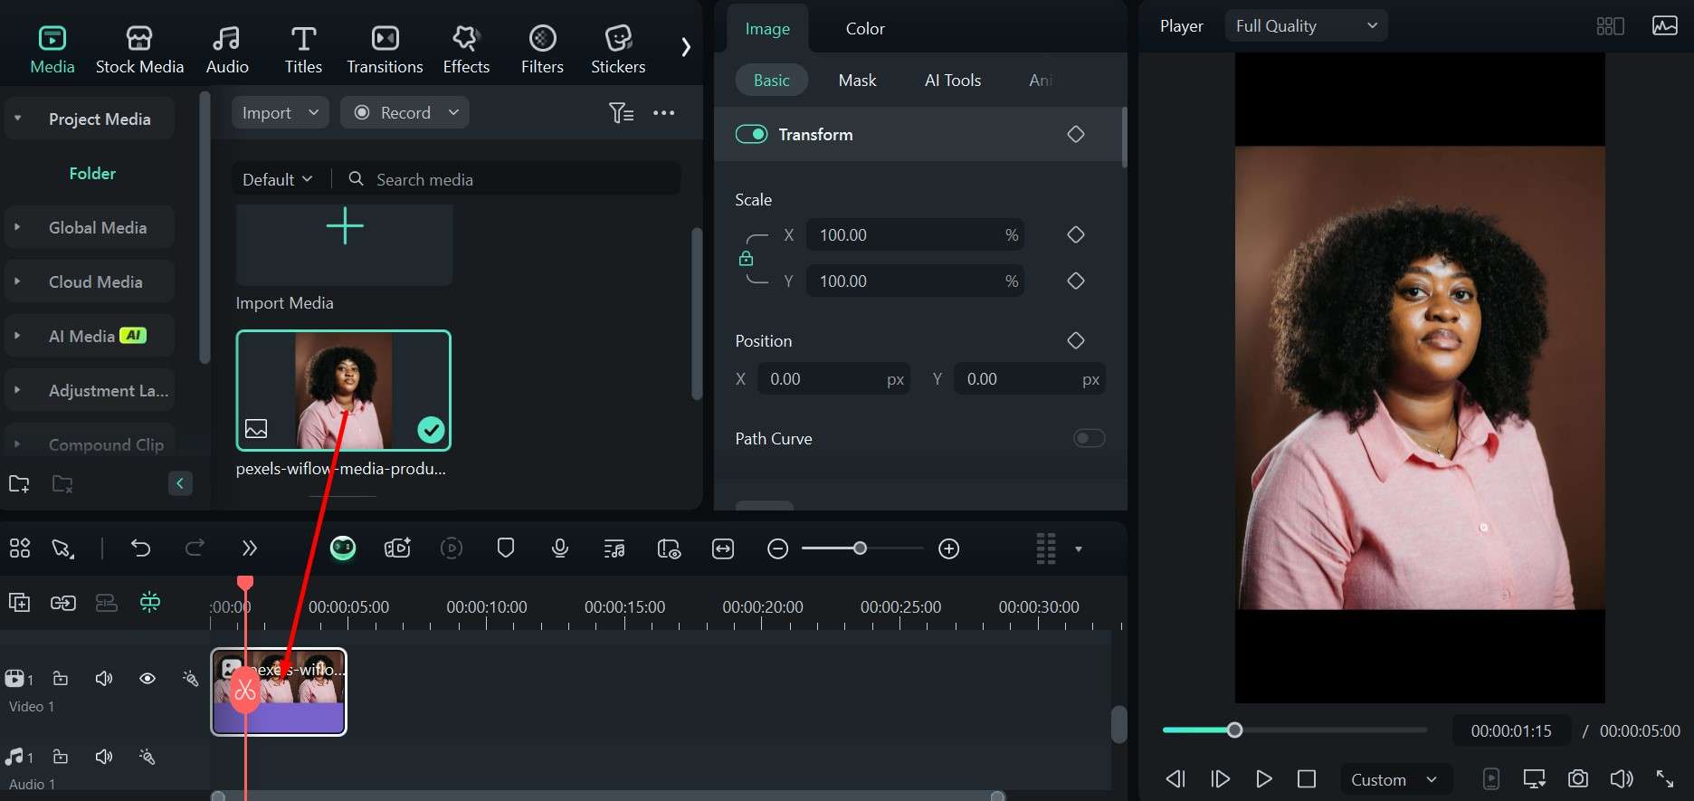Screen dimensions: 1694x801
Task: Show more tabs with right chevron
Action: click(x=686, y=47)
